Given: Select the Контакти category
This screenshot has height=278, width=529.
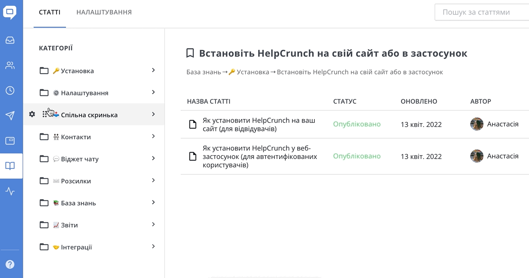Looking at the screenshot, I should click(x=75, y=137).
